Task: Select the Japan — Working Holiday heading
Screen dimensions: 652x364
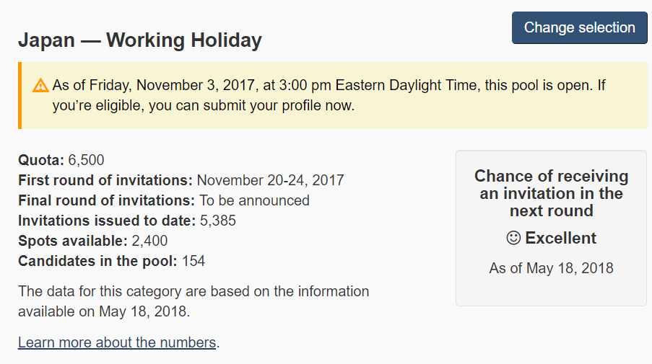Action: (140, 40)
